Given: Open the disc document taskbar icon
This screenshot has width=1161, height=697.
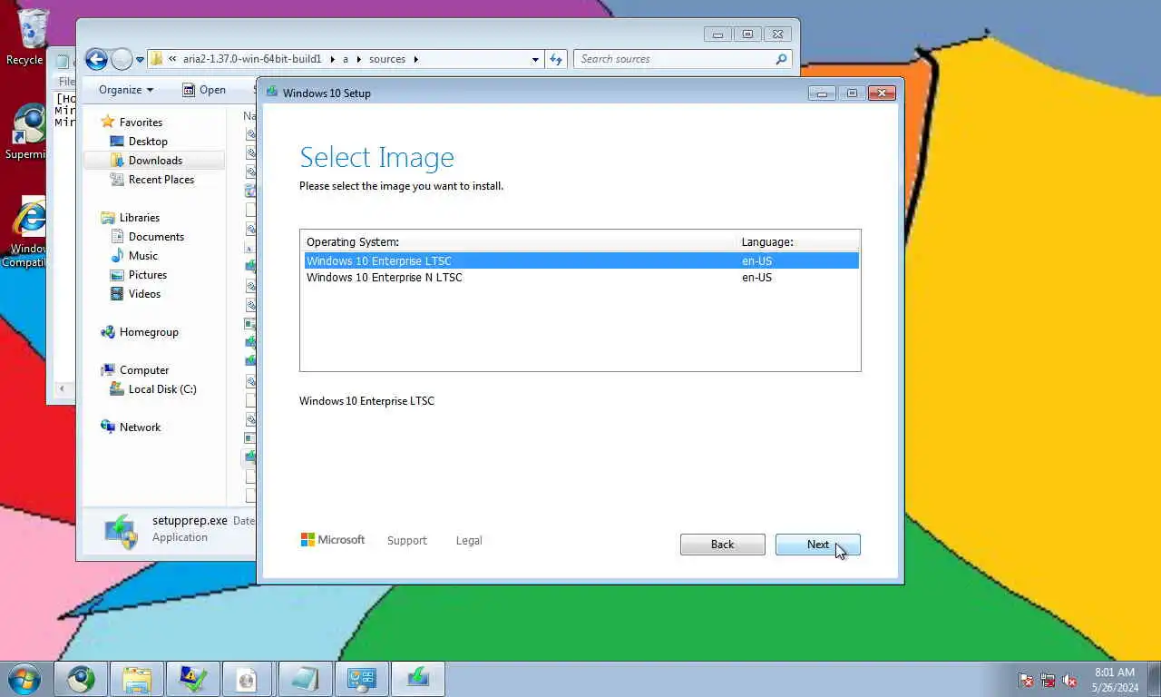Looking at the screenshot, I should [249, 679].
